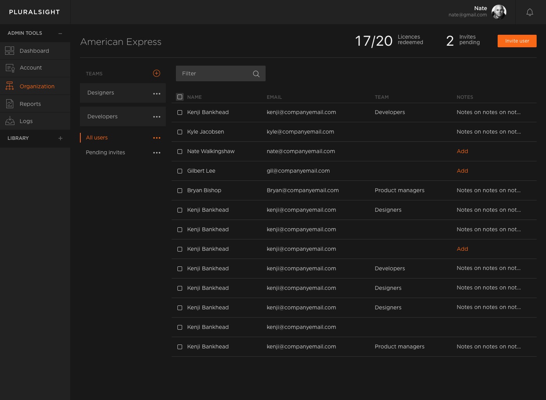This screenshot has width=546, height=400.
Task: Check the Kenji Bankhead Developers first row
Action: click(180, 112)
